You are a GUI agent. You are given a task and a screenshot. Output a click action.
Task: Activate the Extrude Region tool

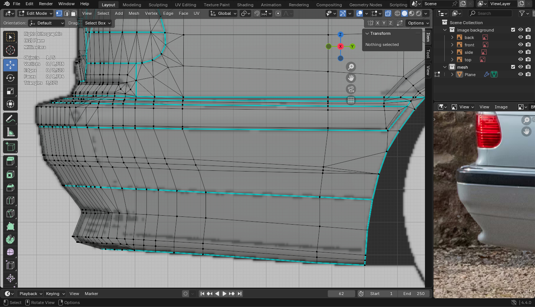[x=10, y=161]
